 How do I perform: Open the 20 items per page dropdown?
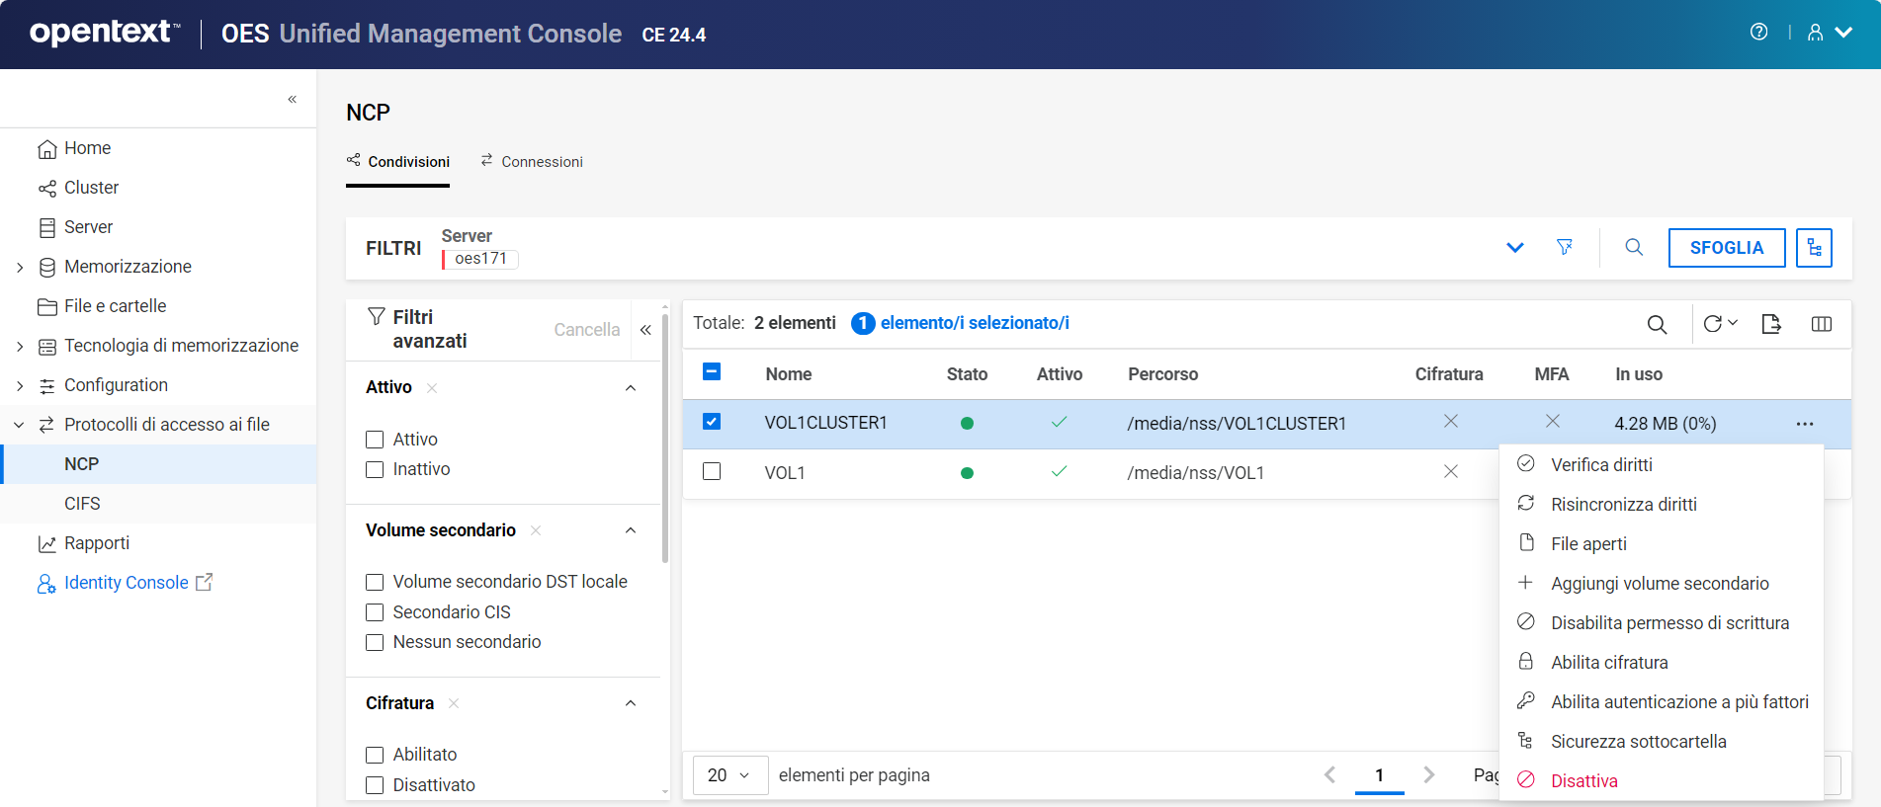(x=729, y=775)
